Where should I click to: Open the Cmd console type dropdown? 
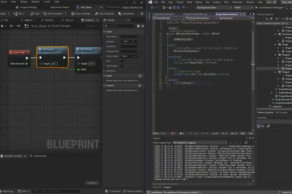tap(24, 191)
